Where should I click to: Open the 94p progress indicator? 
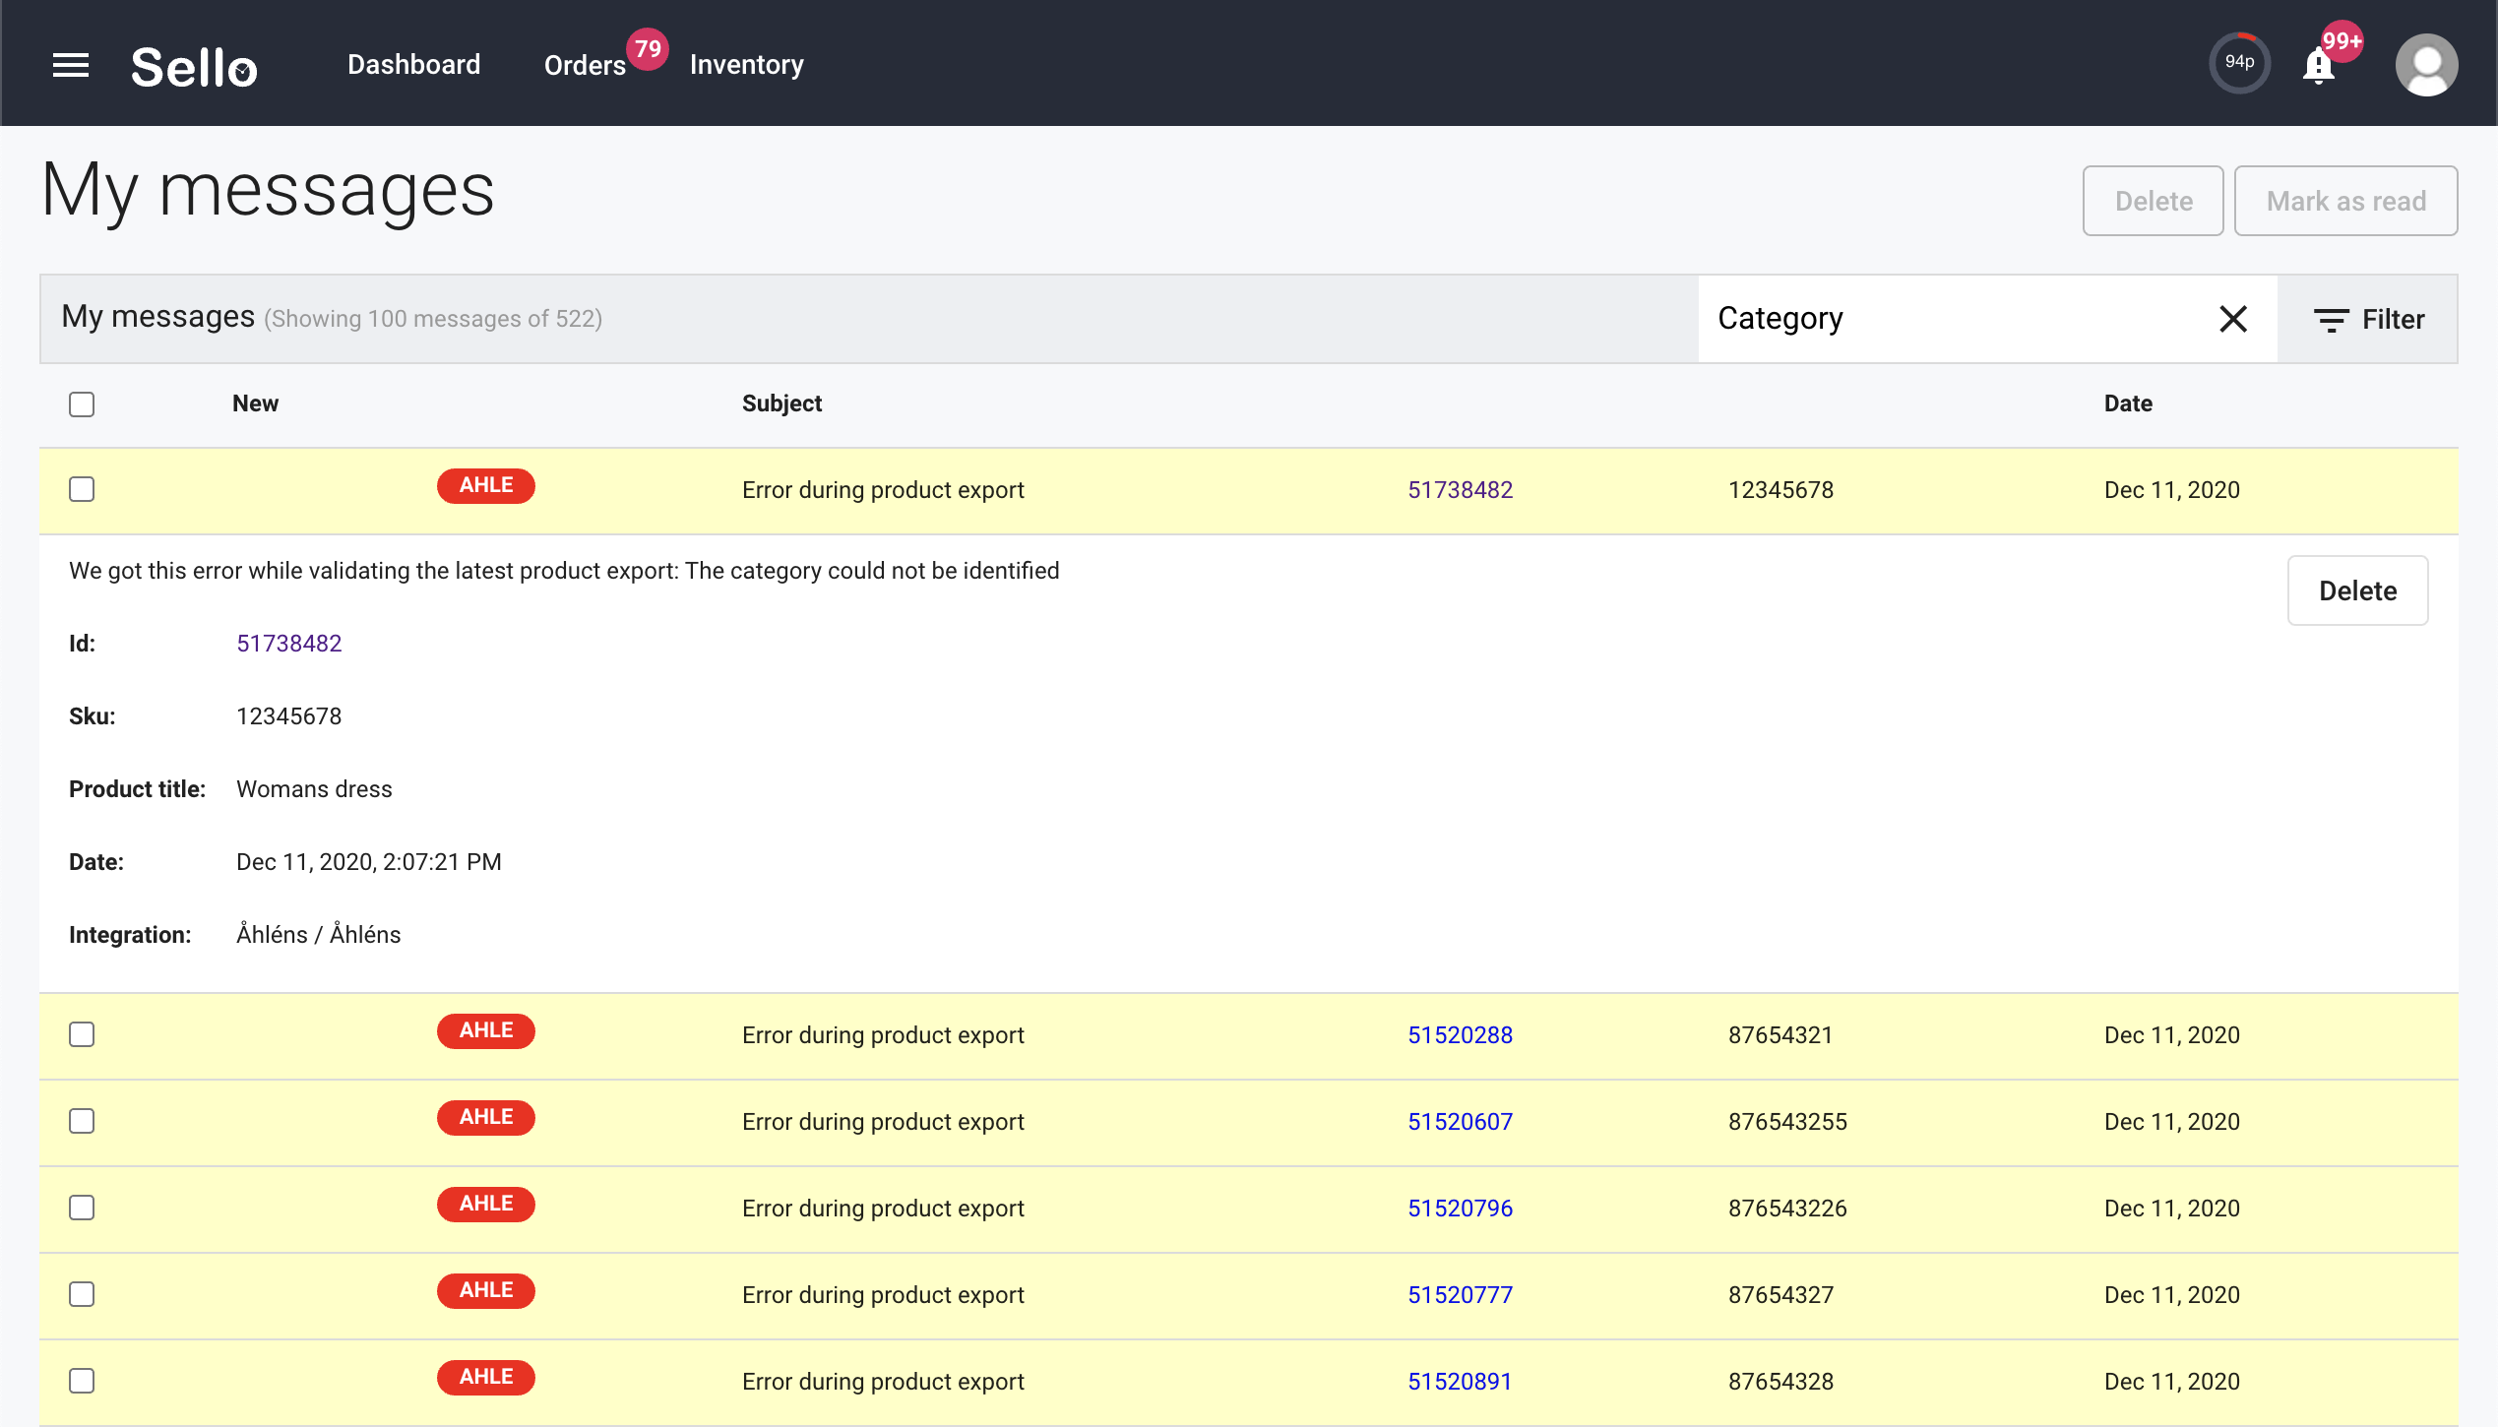tap(2239, 63)
